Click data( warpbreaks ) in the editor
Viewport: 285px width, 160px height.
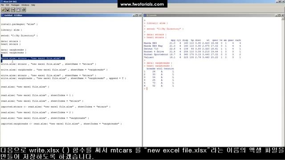pyautogui.click(x=14, y=50)
